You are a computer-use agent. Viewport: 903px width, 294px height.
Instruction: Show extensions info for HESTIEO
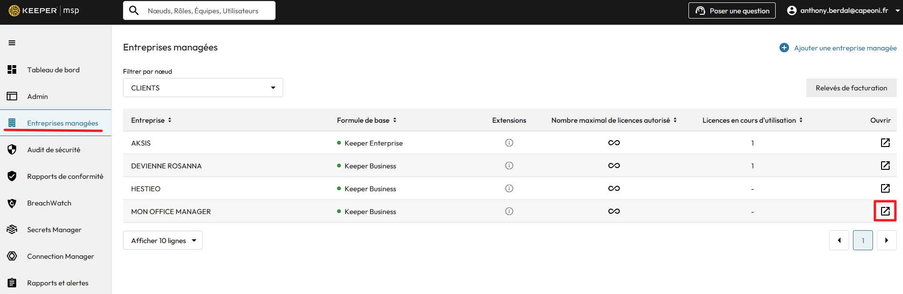coord(509,188)
